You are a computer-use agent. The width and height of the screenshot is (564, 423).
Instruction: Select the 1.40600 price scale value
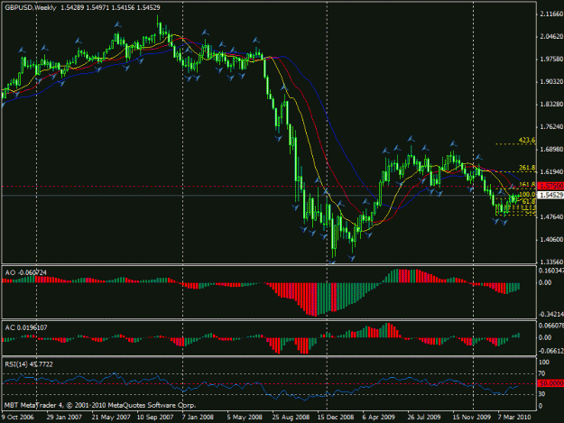click(551, 239)
